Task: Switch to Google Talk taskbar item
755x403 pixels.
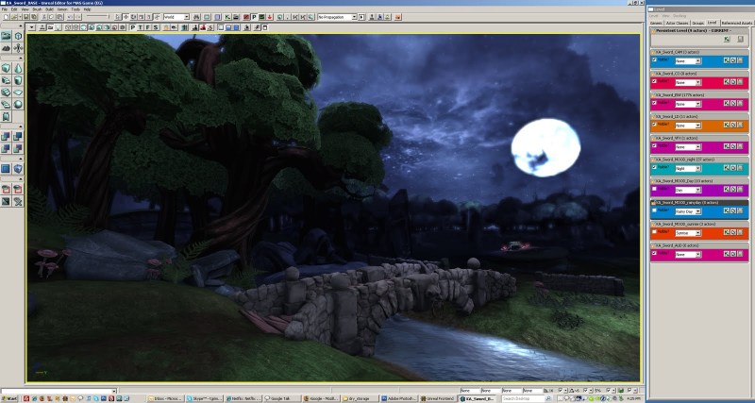Action: pyautogui.click(x=281, y=398)
